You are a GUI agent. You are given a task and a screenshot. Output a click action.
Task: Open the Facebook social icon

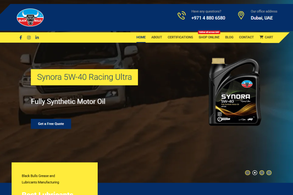click(21, 37)
